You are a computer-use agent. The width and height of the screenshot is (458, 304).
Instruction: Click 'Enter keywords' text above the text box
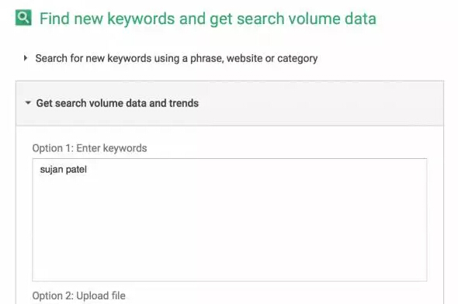[x=112, y=148]
